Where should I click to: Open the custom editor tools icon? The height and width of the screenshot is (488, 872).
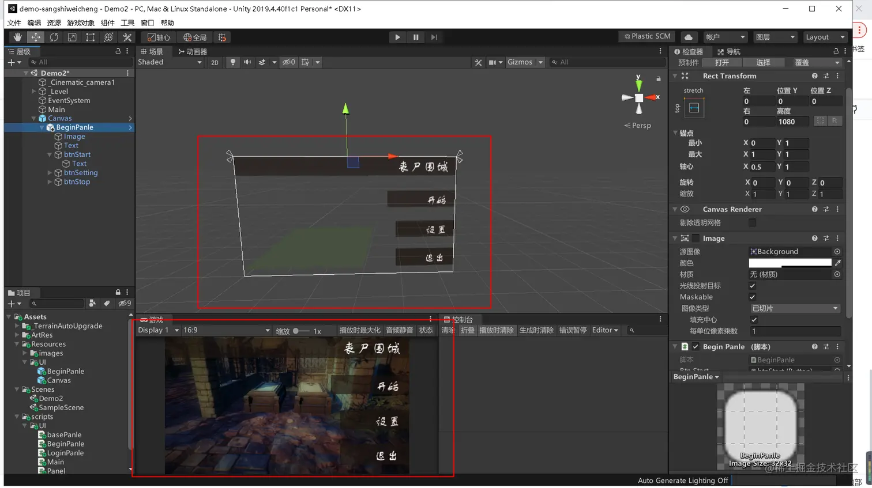pos(127,37)
